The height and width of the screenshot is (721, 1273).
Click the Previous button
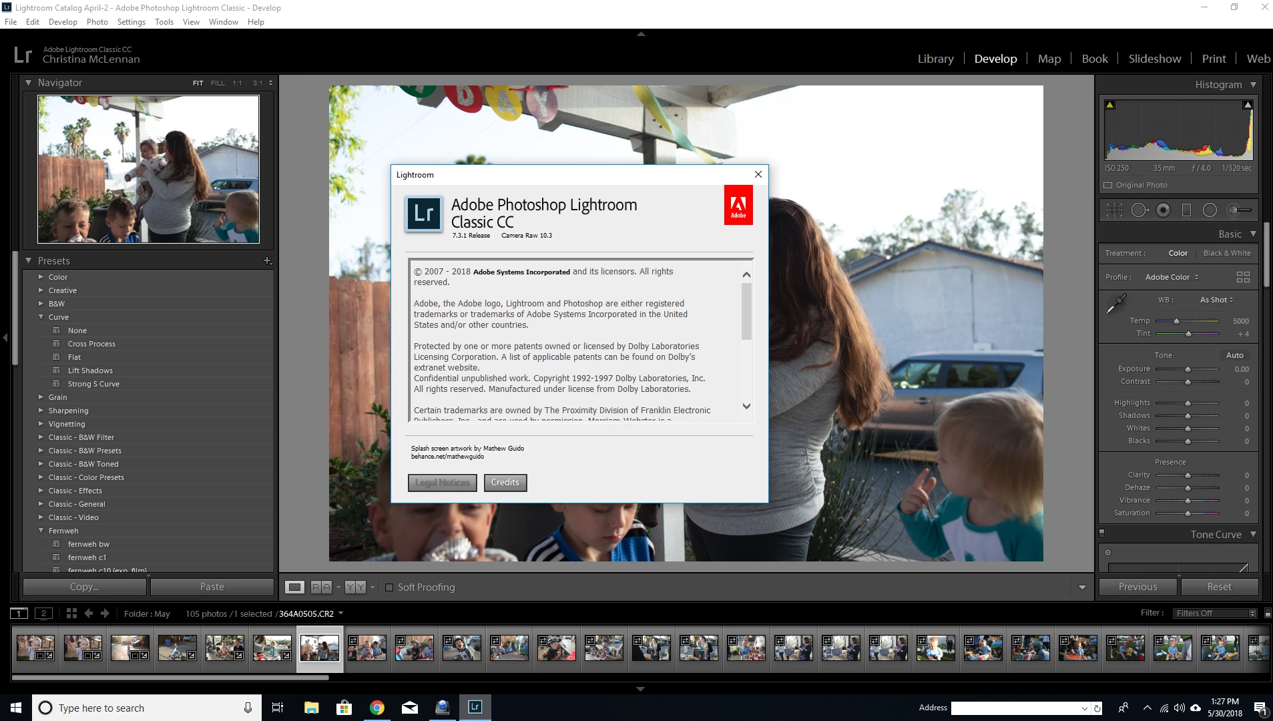pyautogui.click(x=1137, y=587)
